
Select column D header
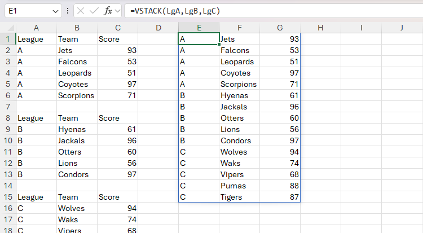click(x=158, y=28)
